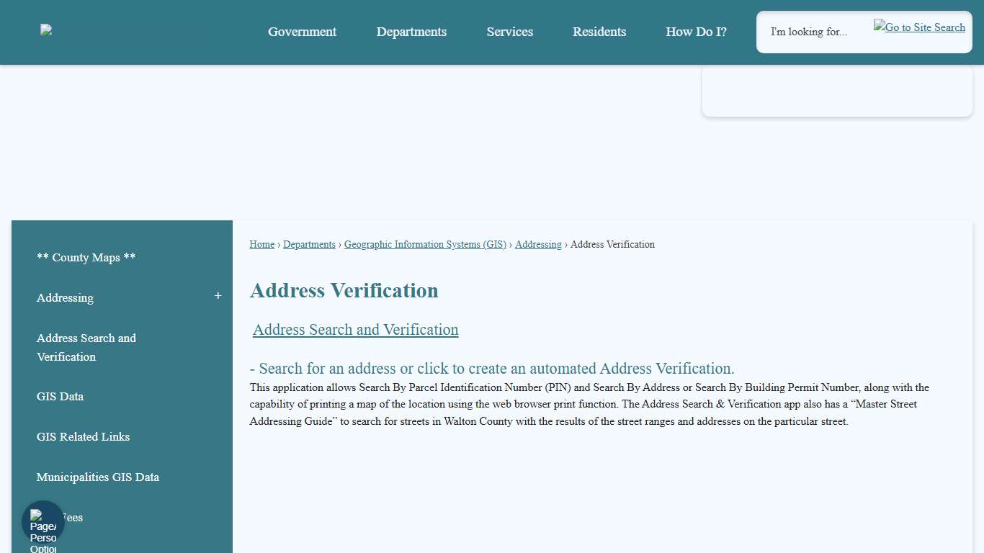Screen dimensions: 984x553
Task: Open the How Do I? menu
Action: pos(696,32)
